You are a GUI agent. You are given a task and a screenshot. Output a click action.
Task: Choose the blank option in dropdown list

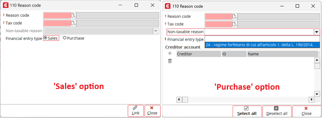point(262,39)
